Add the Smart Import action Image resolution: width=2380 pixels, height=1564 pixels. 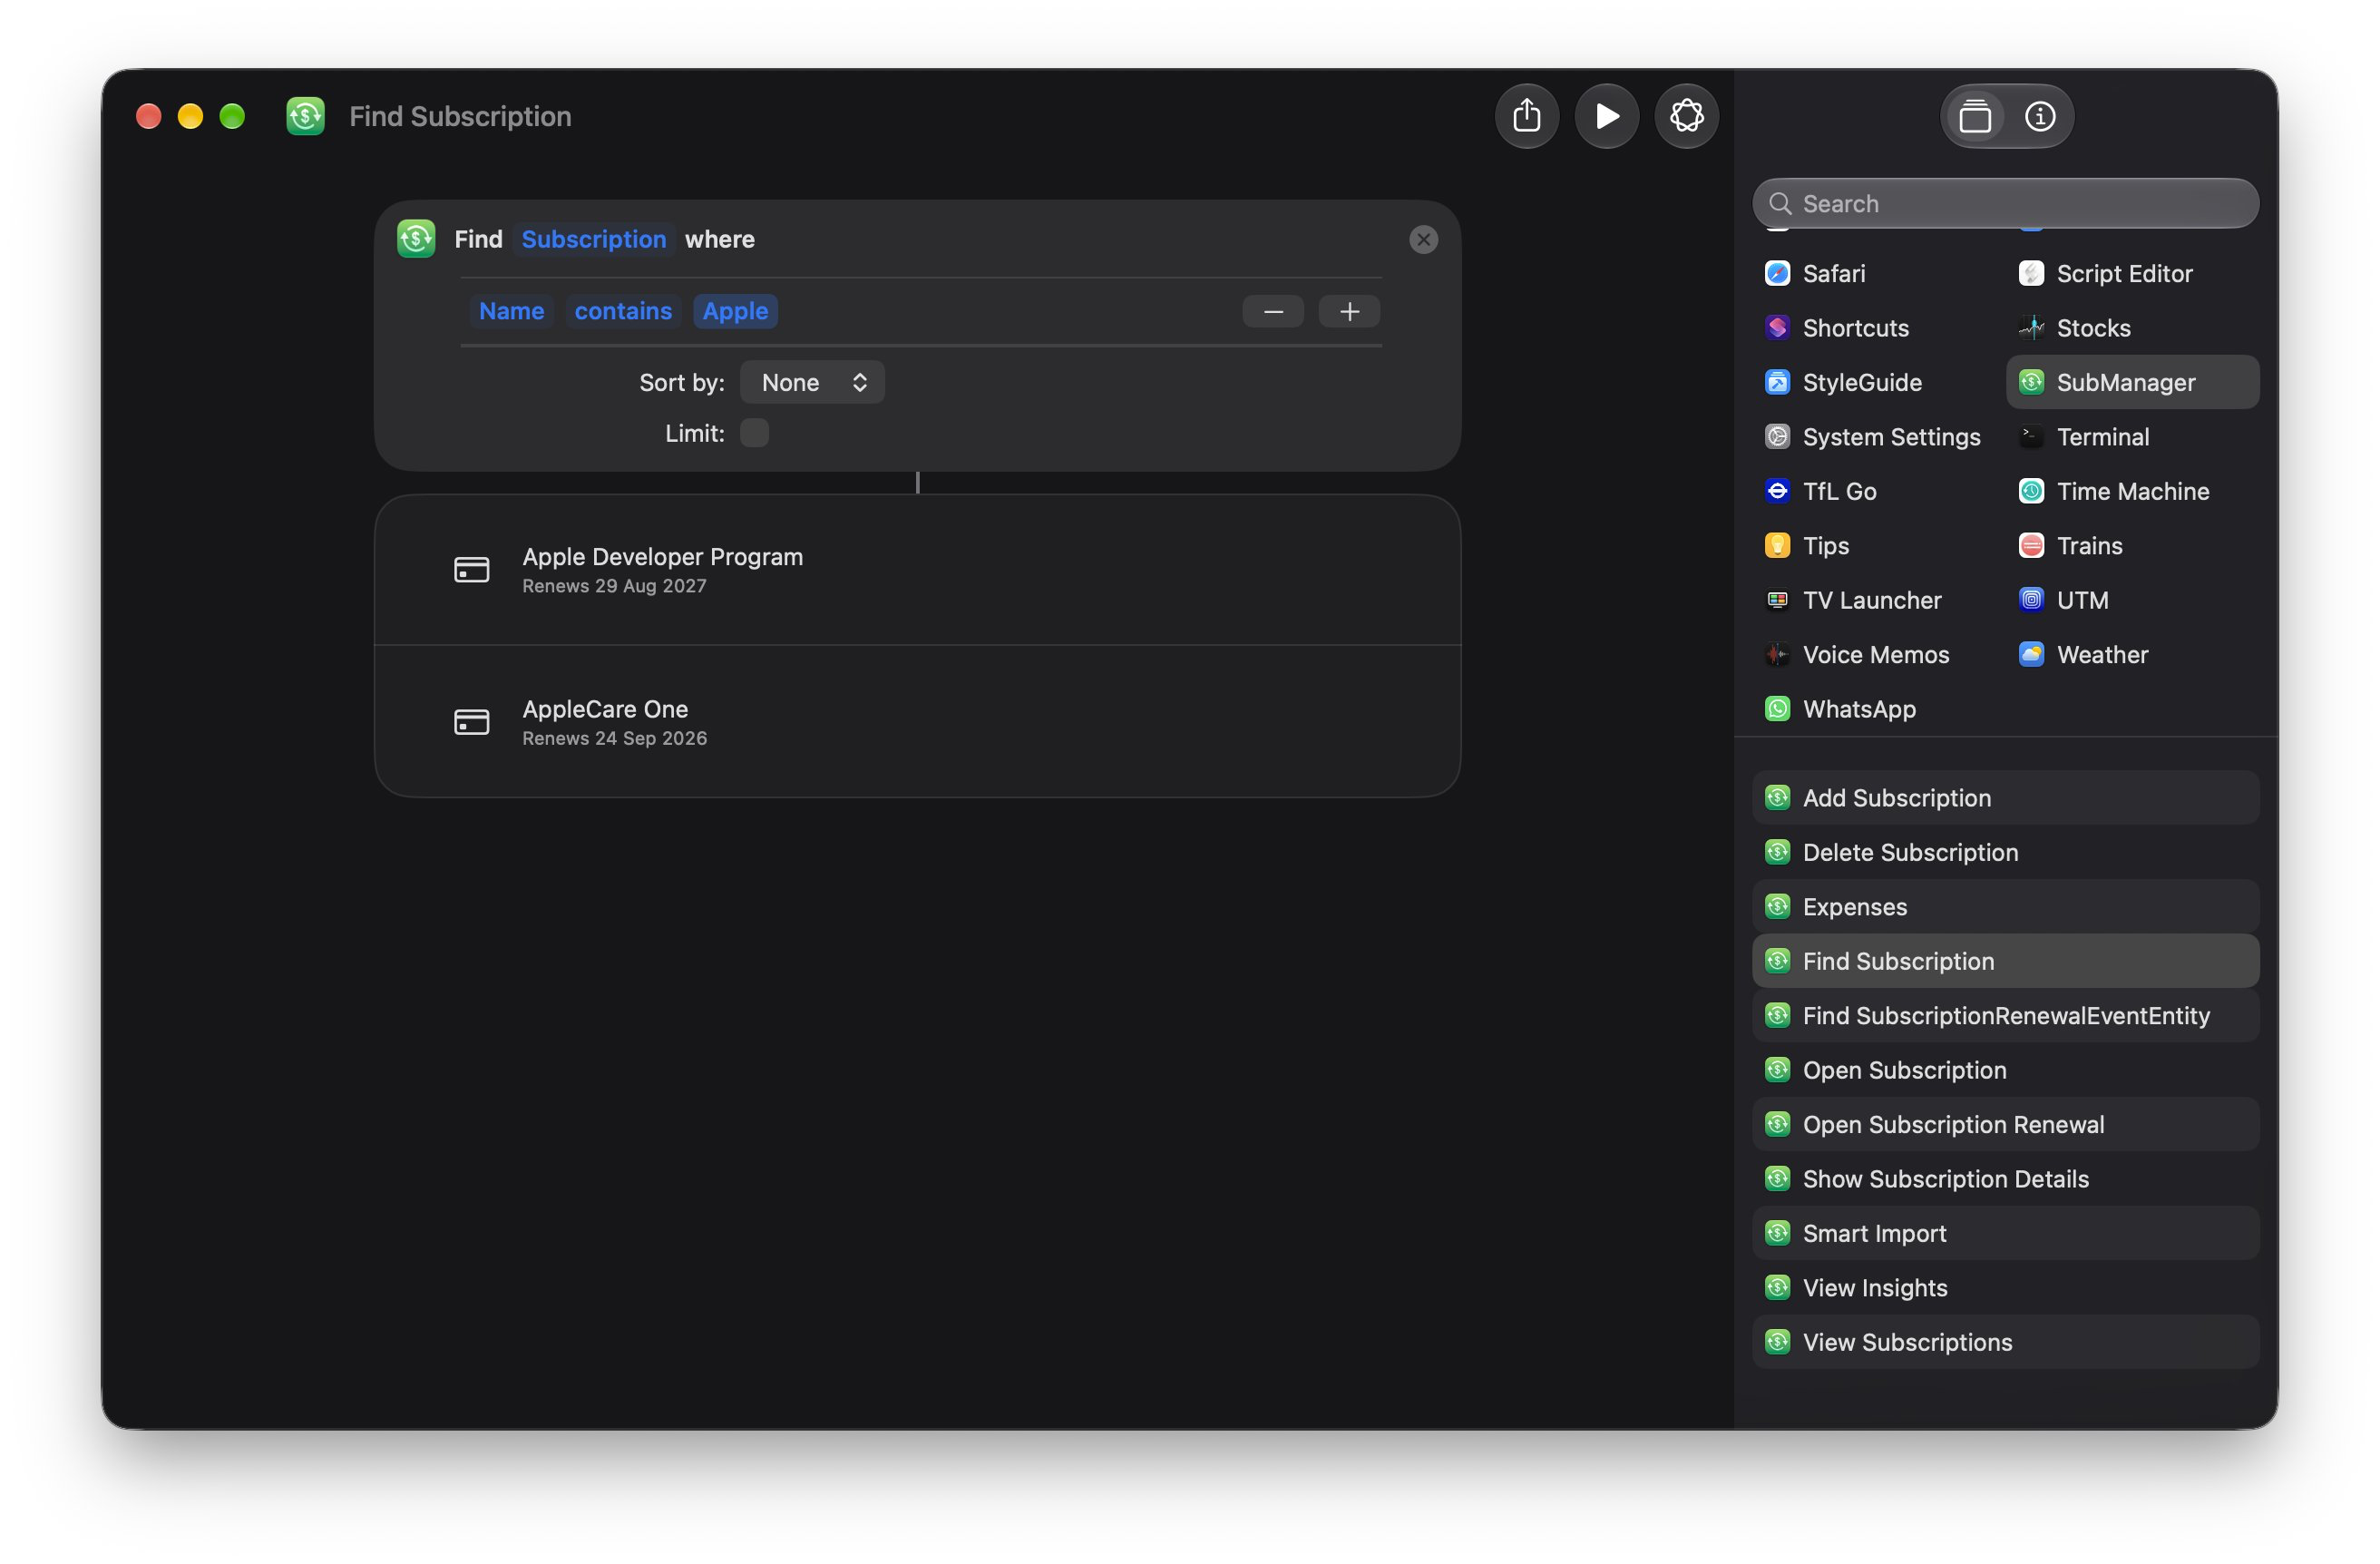click(2005, 1234)
